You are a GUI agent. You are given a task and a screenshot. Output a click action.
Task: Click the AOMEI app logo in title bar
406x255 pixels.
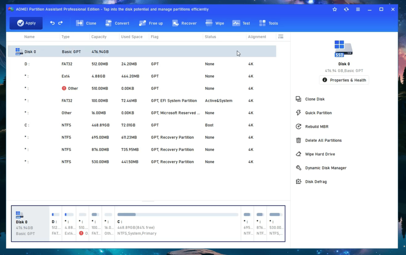(x=11, y=9)
